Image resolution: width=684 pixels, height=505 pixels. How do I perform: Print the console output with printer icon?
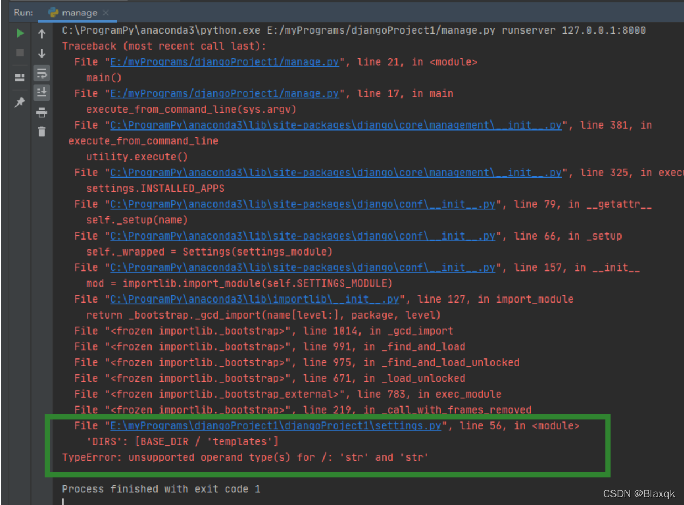click(41, 113)
